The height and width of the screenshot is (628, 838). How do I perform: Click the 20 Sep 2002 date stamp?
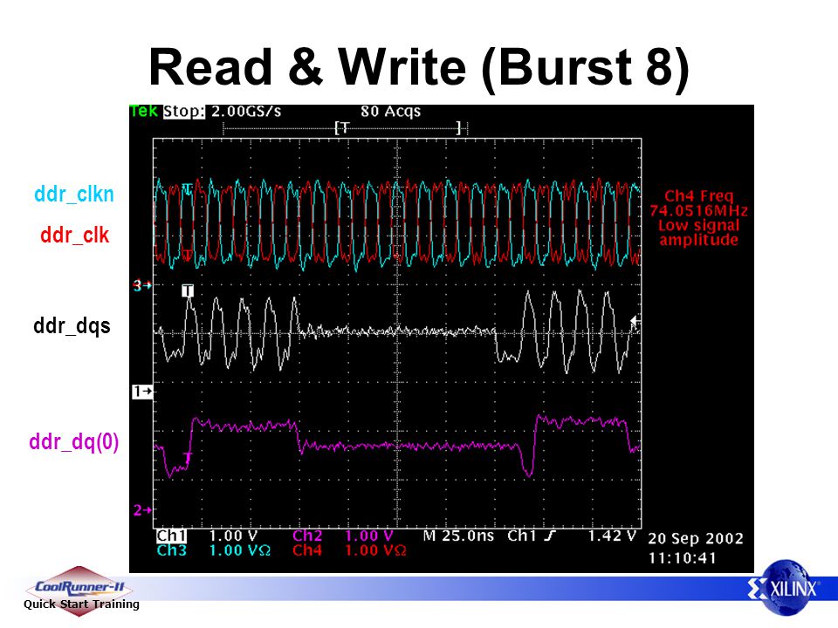696,538
